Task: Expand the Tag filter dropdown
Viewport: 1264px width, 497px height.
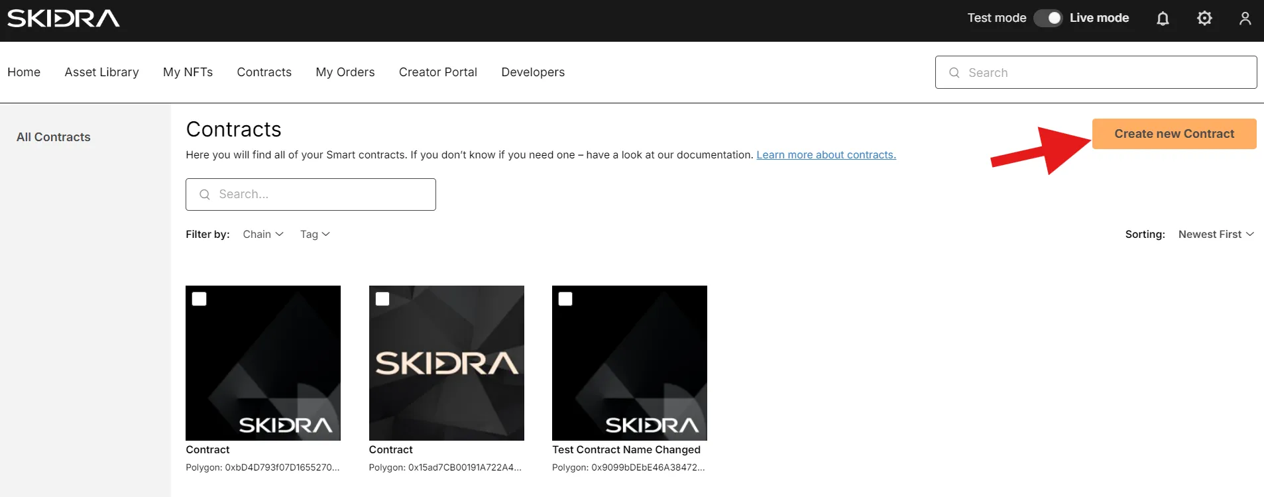Action: pos(315,235)
